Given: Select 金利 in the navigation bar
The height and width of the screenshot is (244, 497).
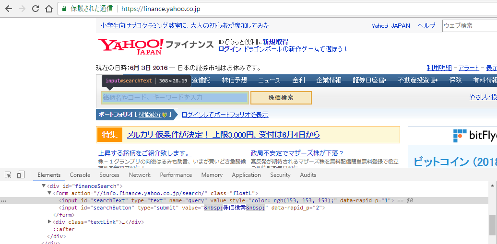Looking at the screenshot, I should (x=298, y=80).
